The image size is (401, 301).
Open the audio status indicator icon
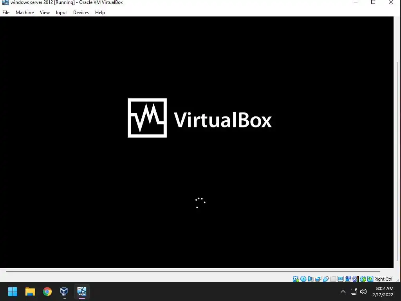tap(311, 279)
